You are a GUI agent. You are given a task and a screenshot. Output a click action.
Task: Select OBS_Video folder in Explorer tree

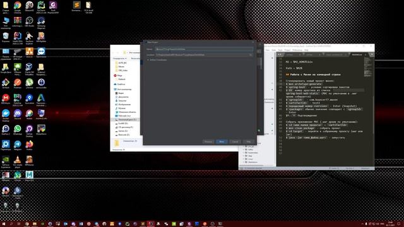point(123,70)
